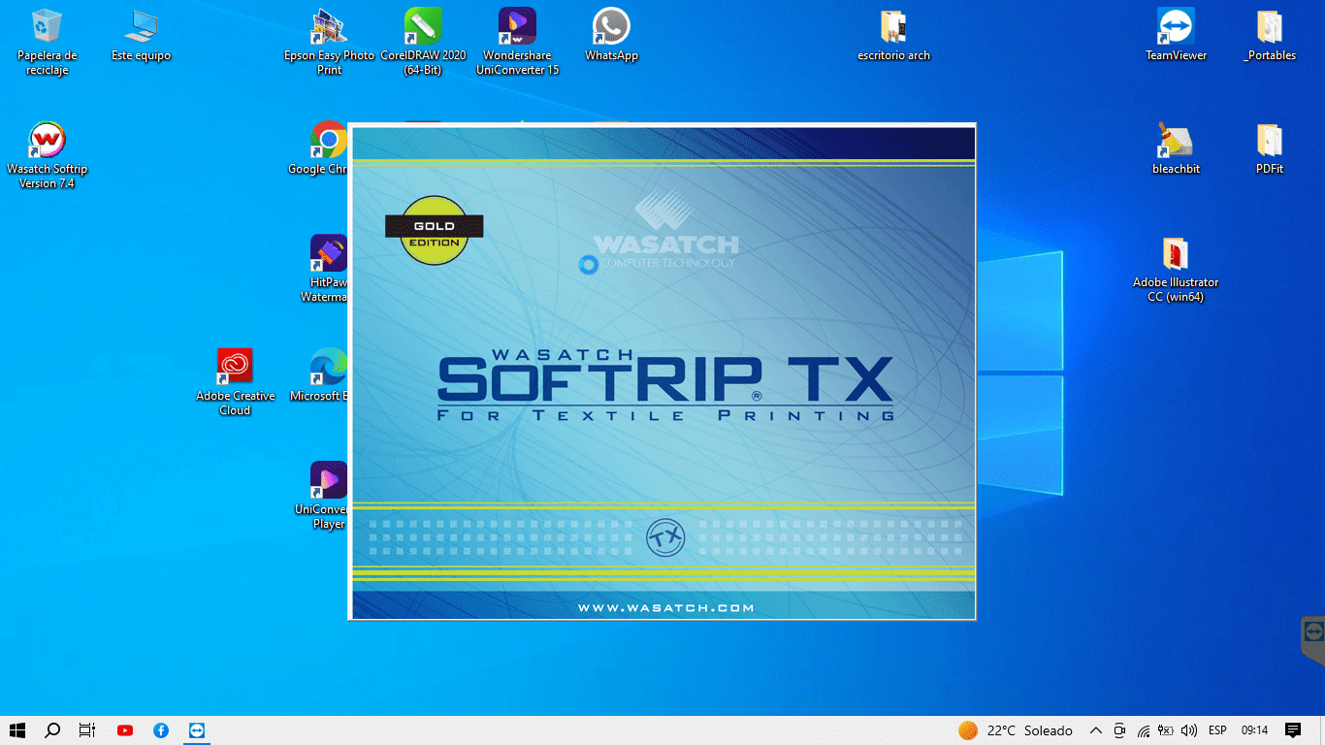
Task: Open Epson Easy Photo Print
Action: [x=328, y=26]
